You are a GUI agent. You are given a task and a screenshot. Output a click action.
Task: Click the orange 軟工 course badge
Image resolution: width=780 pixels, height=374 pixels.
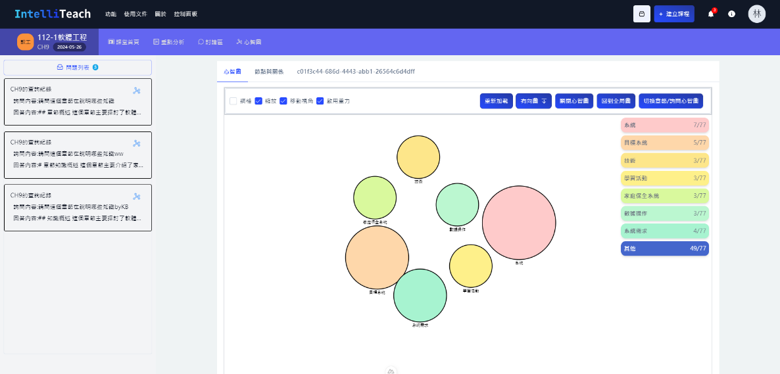(x=25, y=42)
